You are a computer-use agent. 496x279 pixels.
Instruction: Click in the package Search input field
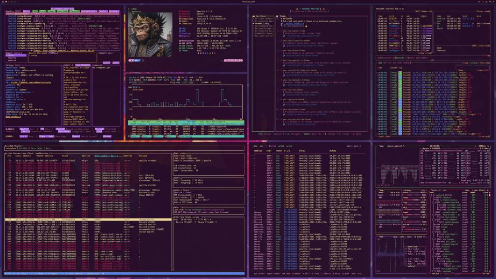click(63, 58)
